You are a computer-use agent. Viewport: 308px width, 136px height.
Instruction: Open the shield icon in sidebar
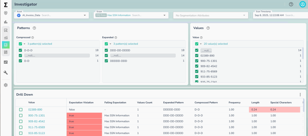click(x=6, y=13)
